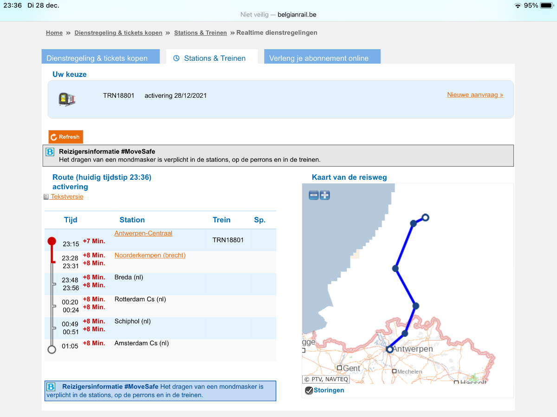
Task: Click the clock icon on Stations & Treinen tab
Action: (x=176, y=58)
